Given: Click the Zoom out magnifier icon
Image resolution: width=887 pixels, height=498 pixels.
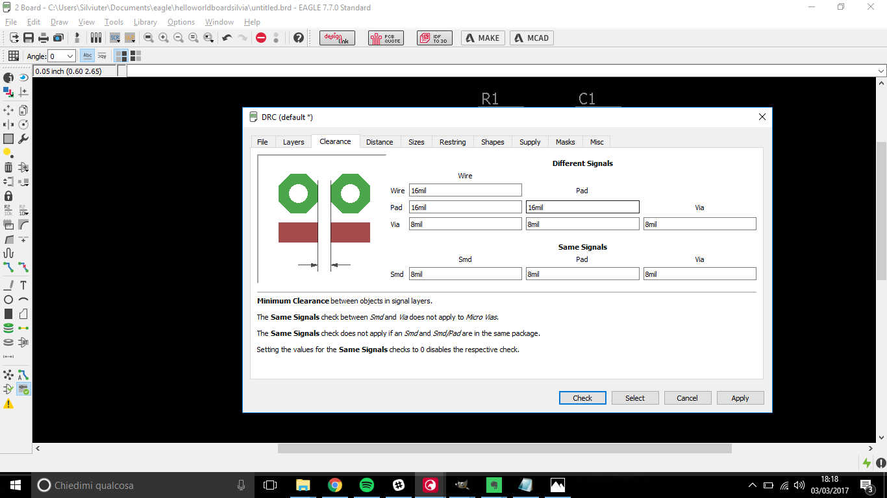Looking at the screenshot, I should 179,38.
